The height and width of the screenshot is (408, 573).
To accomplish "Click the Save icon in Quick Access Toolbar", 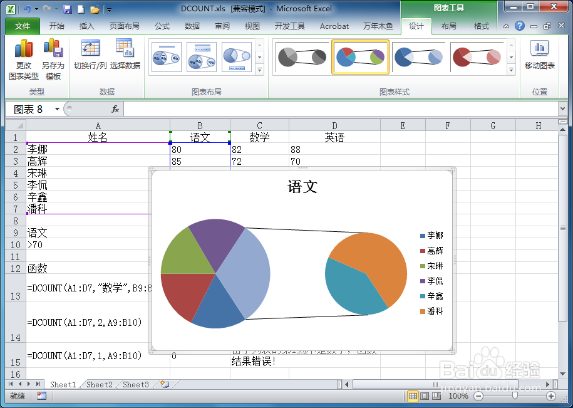I will pyautogui.click(x=68, y=9).
